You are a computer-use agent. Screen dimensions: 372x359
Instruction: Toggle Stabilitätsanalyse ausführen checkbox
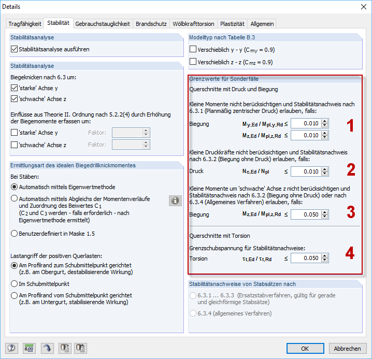click(14, 49)
